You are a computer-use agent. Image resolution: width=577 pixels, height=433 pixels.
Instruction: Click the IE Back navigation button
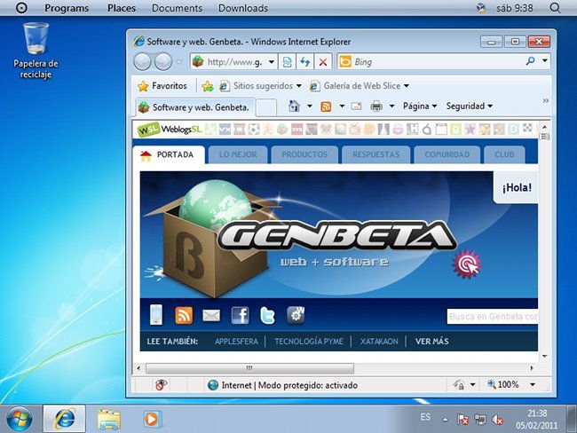pyautogui.click(x=142, y=62)
